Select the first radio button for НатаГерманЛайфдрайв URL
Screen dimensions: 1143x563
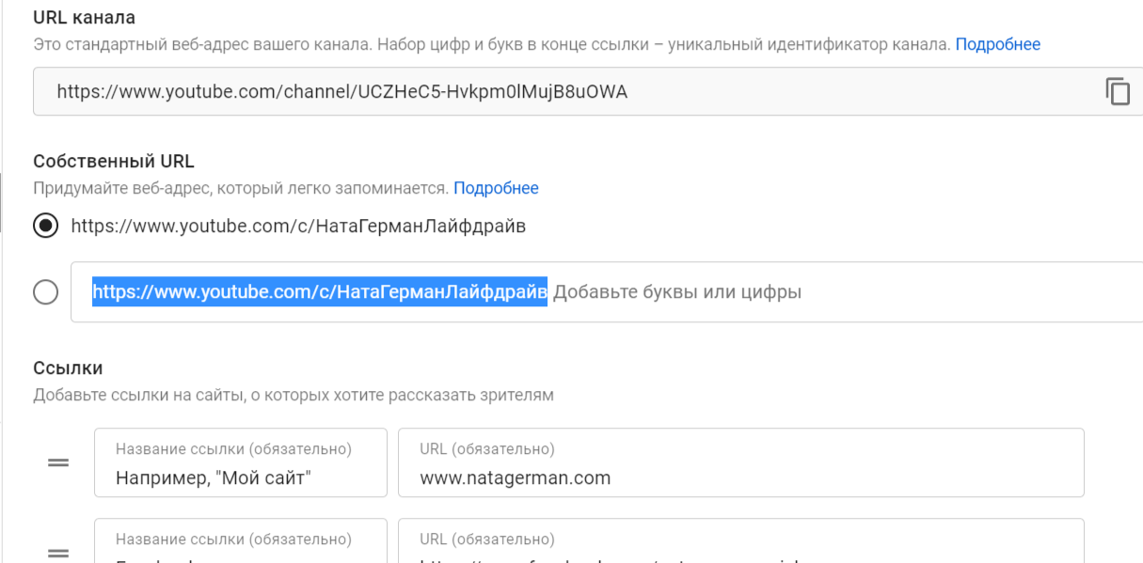(x=45, y=226)
